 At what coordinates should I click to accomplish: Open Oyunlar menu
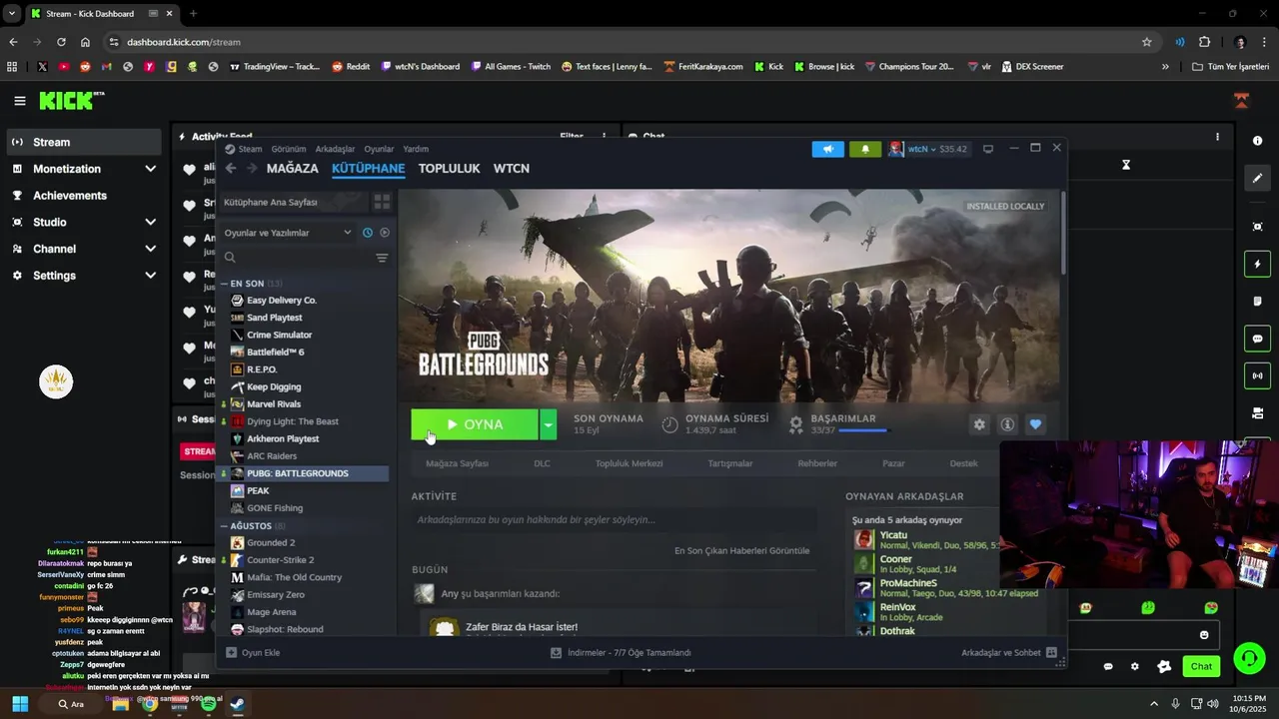click(379, 149)
